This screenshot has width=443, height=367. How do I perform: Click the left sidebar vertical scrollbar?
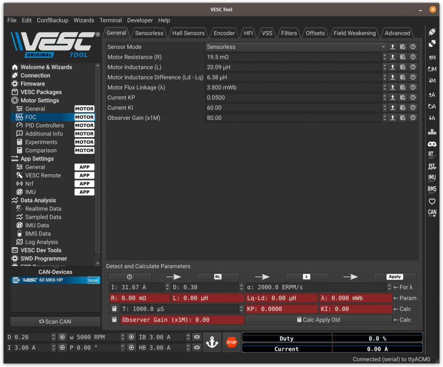98,153
